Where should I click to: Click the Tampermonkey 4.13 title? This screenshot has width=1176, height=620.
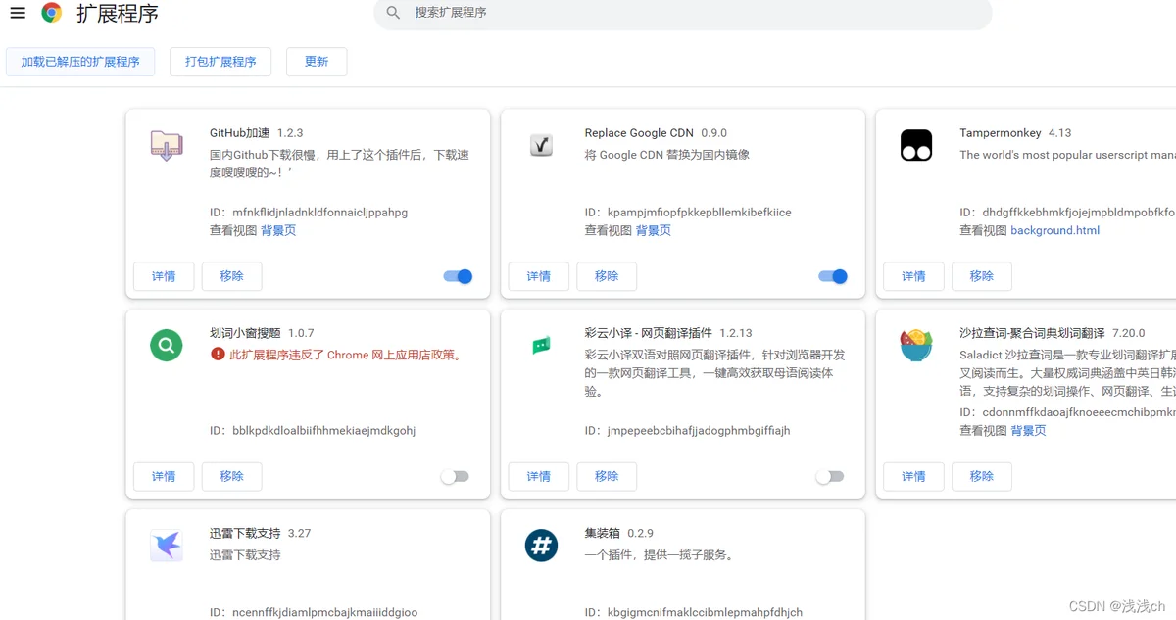[1015, 132]
